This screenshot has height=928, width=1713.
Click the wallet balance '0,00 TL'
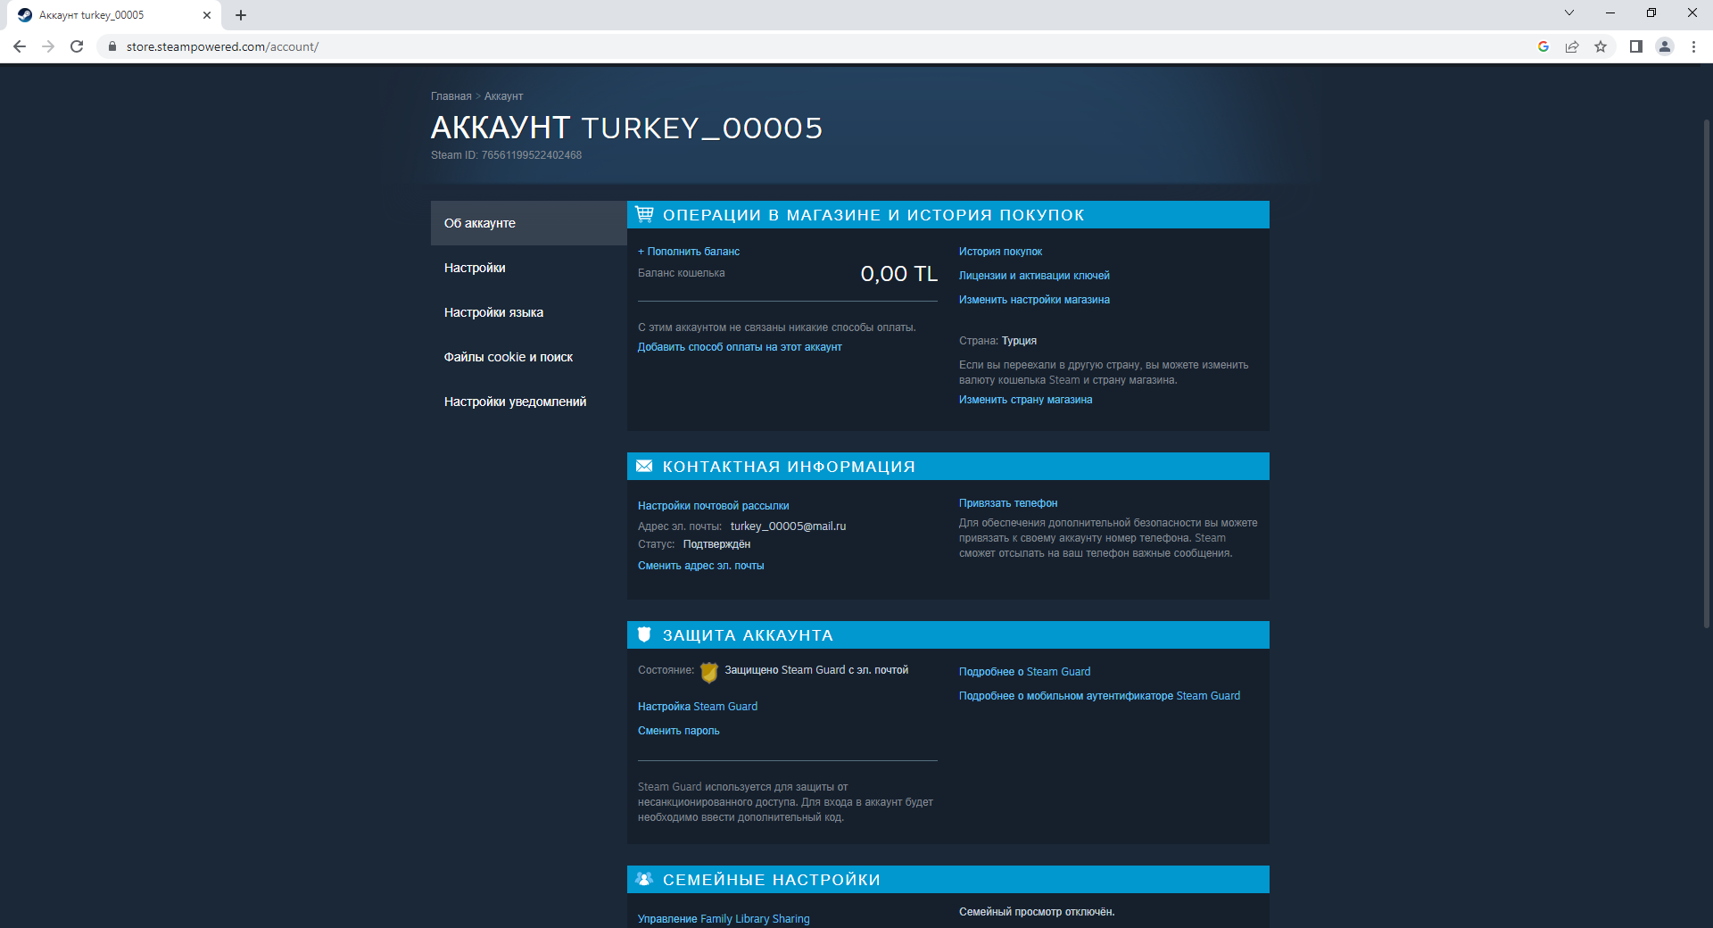click(x=898, y=274)
